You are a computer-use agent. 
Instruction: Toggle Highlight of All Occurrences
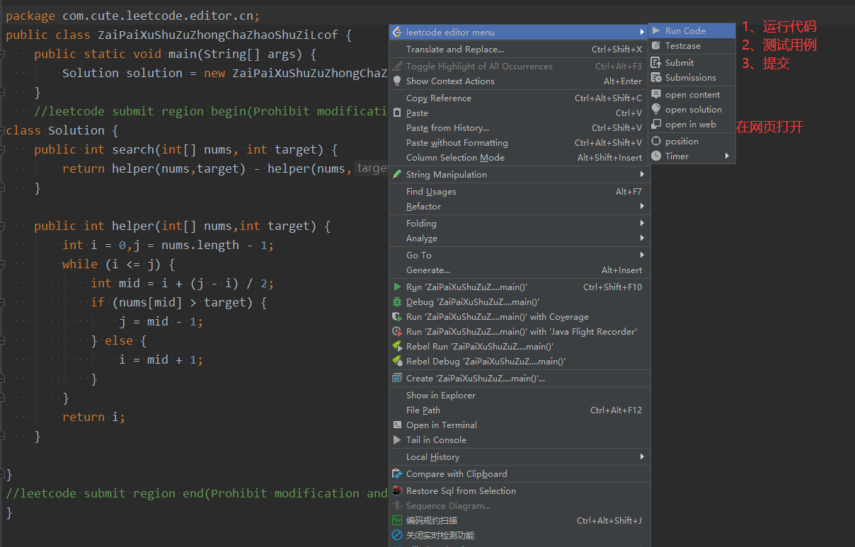tap(480, 66)
